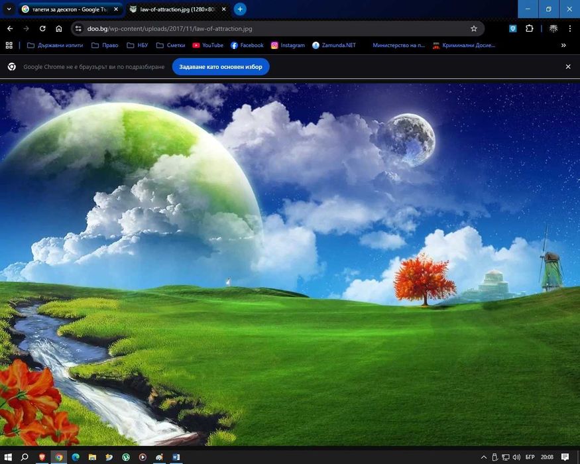Open the volume control tray icon
Viewport: 580px width, 464px height.
(517, 457)
